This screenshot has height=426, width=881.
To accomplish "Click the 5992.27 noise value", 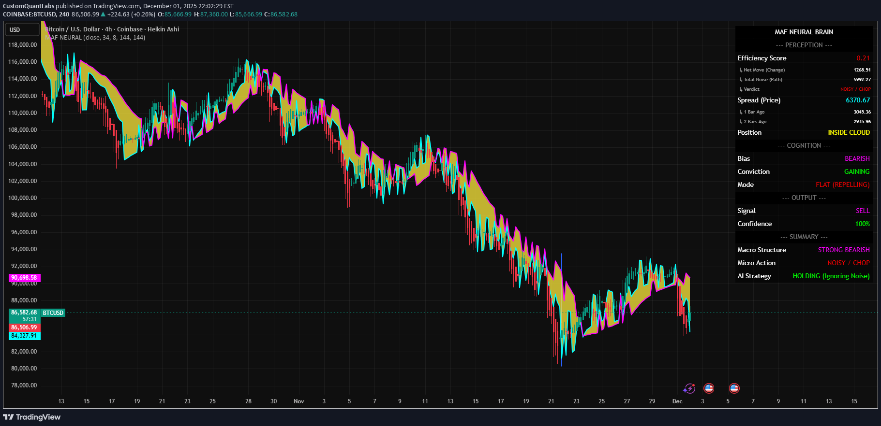I will click(x=862, y=80).
